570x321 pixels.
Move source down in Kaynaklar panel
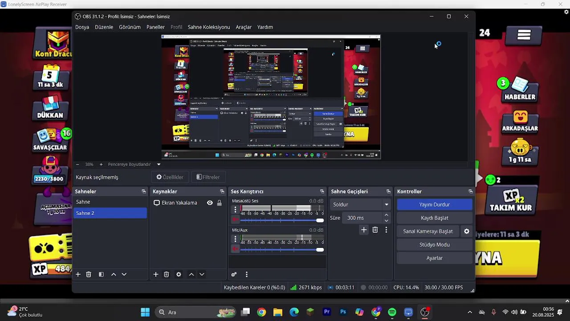[202, 275]
